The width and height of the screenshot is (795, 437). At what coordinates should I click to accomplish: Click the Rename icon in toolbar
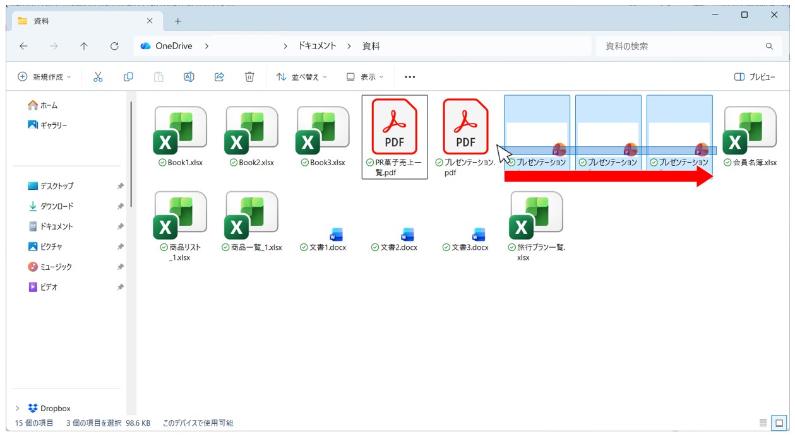[x=189, y=77]
